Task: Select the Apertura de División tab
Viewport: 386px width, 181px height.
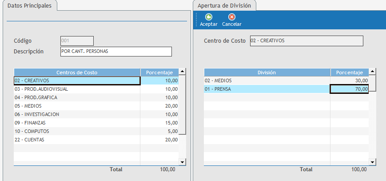Action: click(x=225, y=6)
